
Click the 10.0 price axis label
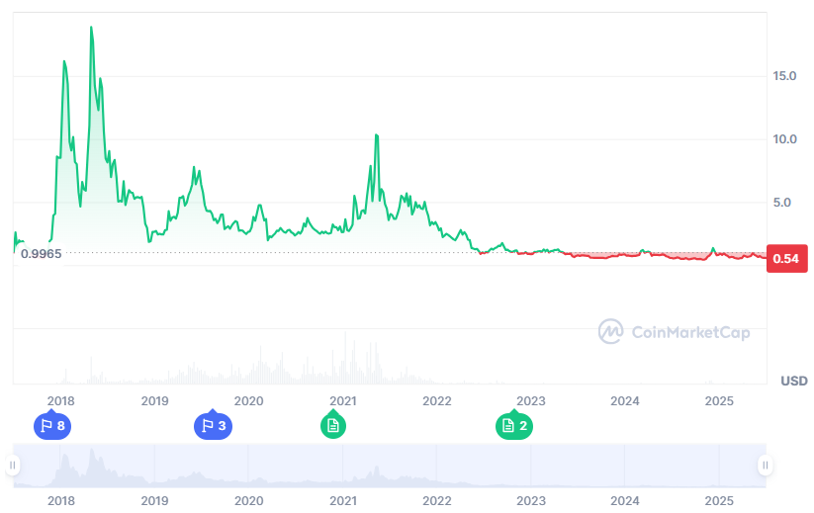point(785,139)
